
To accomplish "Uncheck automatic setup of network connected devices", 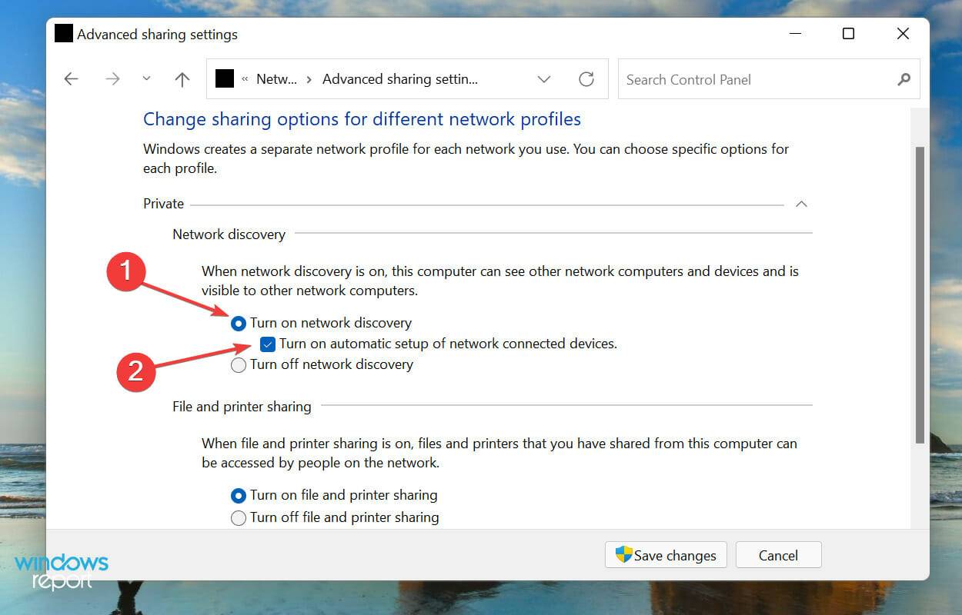I will tap(267, 344).
